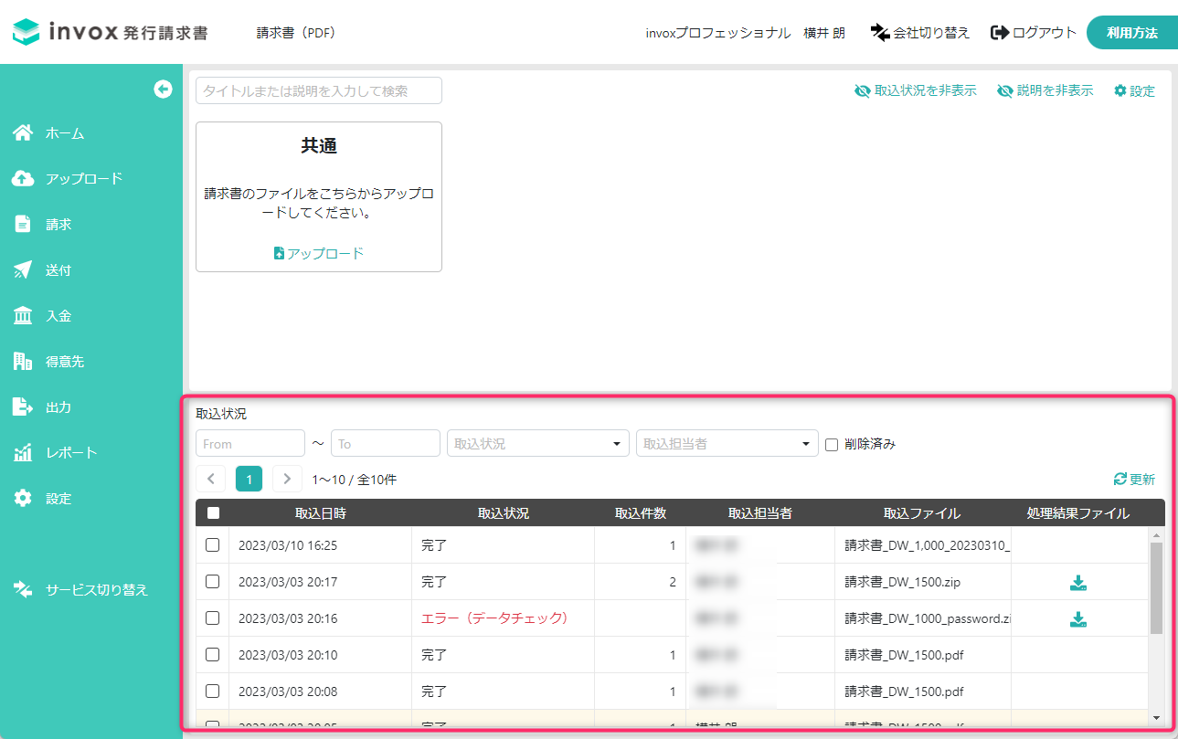The image size is (1178, 739).
Task: Check the row dated 2023/03/10 16:25
Action: coord(211,545)
